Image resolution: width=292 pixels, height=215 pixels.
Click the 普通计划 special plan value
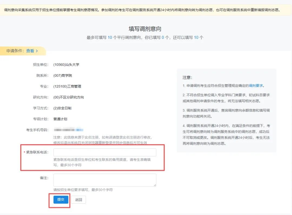(60, 119)
